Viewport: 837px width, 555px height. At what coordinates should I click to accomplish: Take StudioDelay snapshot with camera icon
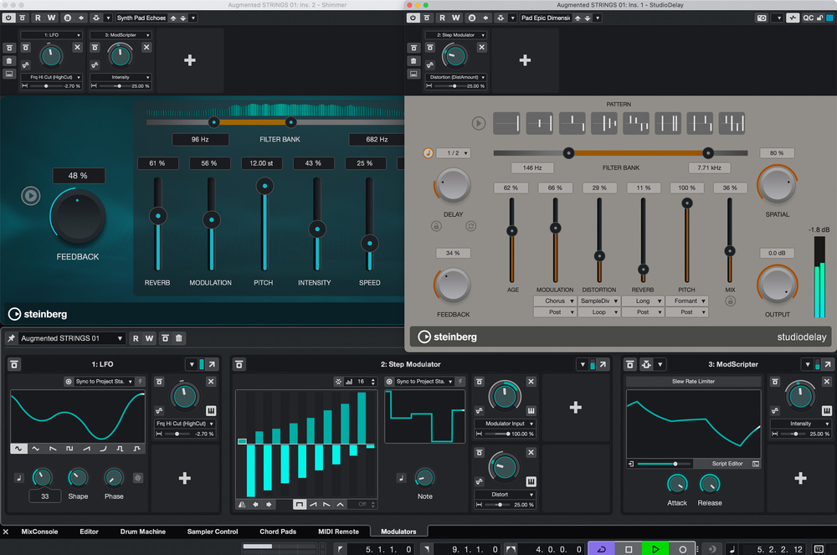[762, 18]
